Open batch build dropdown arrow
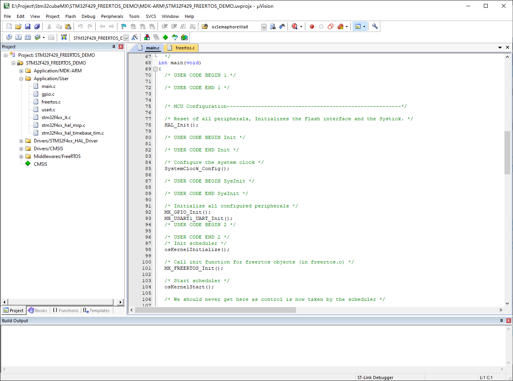The image size is (513, 381). (x=44, y=37)
